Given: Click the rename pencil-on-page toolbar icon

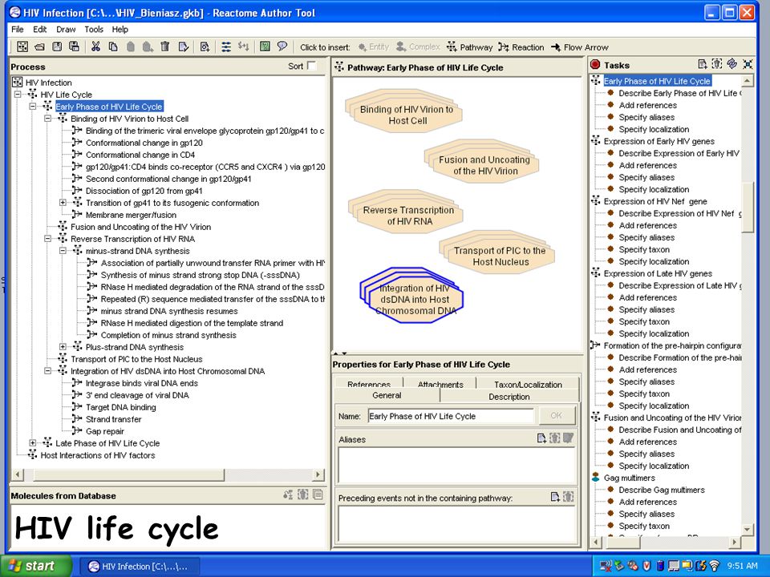Looking at the screenshot, I should pos(183,46).
